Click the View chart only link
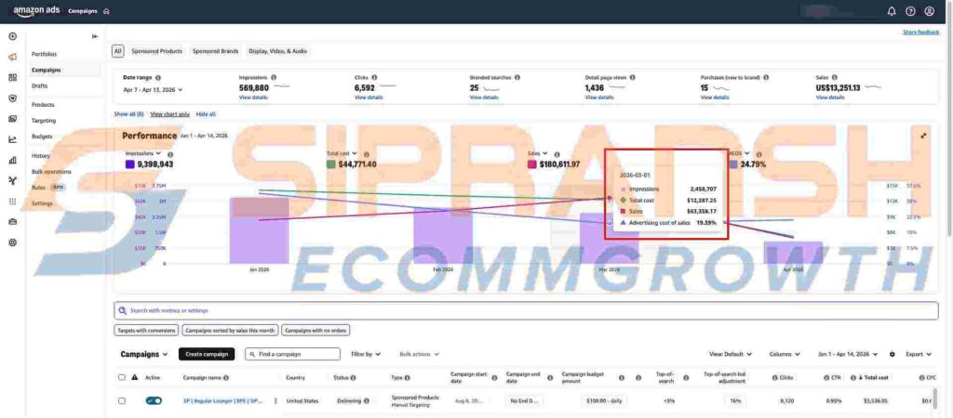The height and width of the screenshot is (418, 953). tap(169, 114)
